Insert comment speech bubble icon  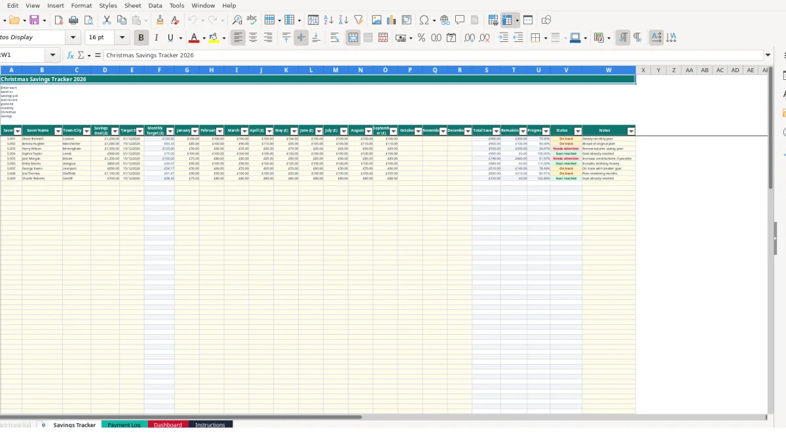460,20
